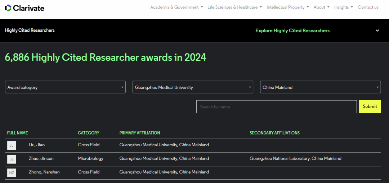Open the China Mainland region dropdown
Viewport: 389px width, 183px height.
[x=320, y=87]
